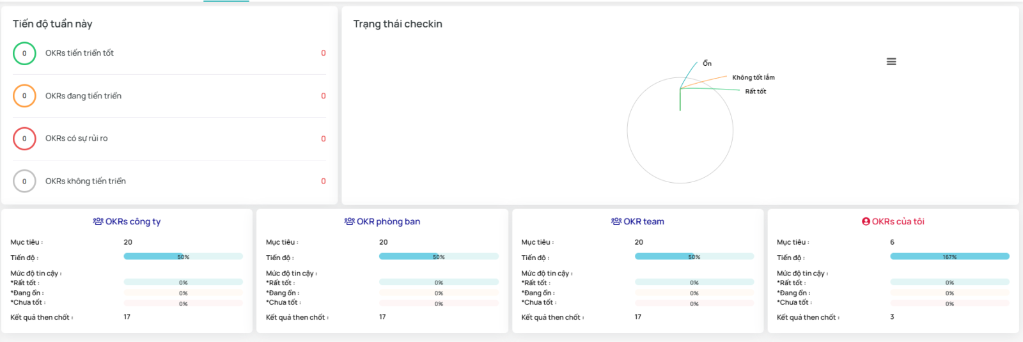The height and width of the screenshot is (342, 1023).
Task: Click the gray circle for OKRs không tiến triển
Action: click(x=24, y=182)
